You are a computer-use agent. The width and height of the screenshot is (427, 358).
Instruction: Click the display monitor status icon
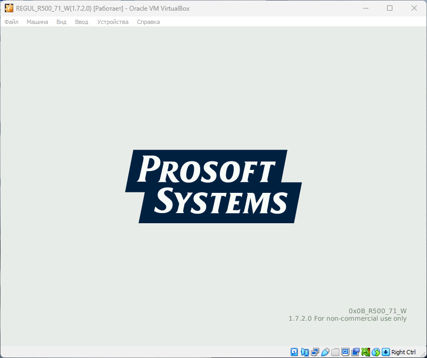345,352
